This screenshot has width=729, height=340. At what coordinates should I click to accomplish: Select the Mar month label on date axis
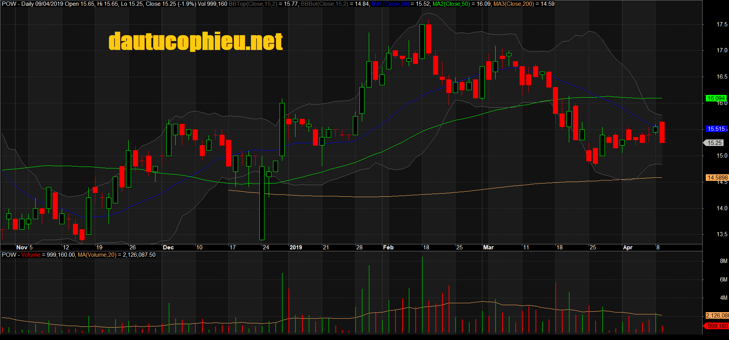pos(489,247)
